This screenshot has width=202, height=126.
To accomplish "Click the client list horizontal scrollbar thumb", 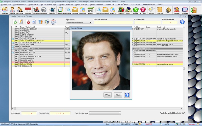I will pos(15,108).
